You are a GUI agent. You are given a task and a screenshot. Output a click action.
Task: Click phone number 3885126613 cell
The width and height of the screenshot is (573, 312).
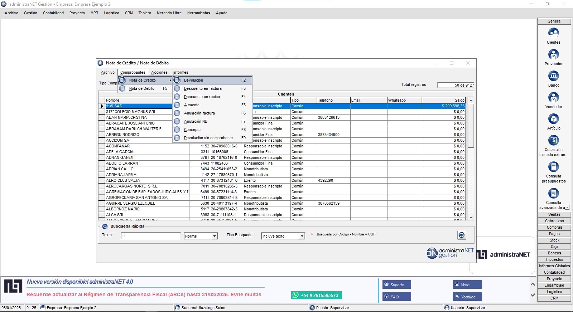(x=333, y=117)
